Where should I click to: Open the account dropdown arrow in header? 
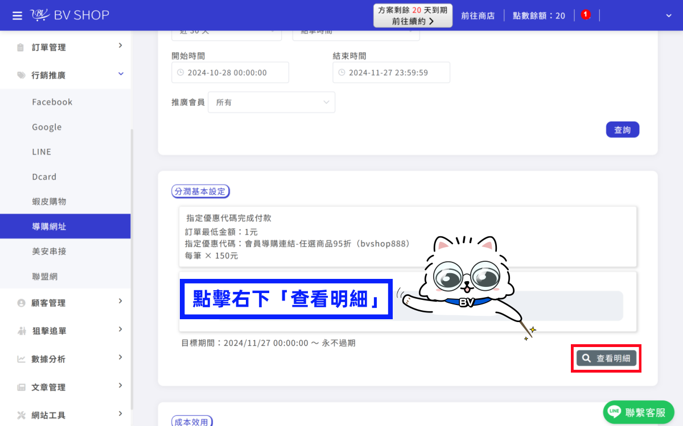point(669,16)
